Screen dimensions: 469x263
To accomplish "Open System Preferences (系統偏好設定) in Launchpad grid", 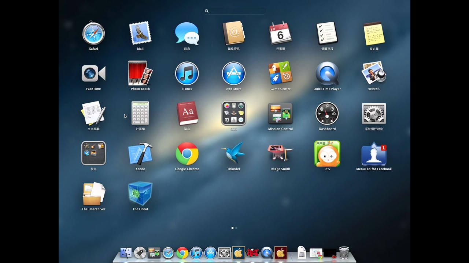I will pos(374,114).
